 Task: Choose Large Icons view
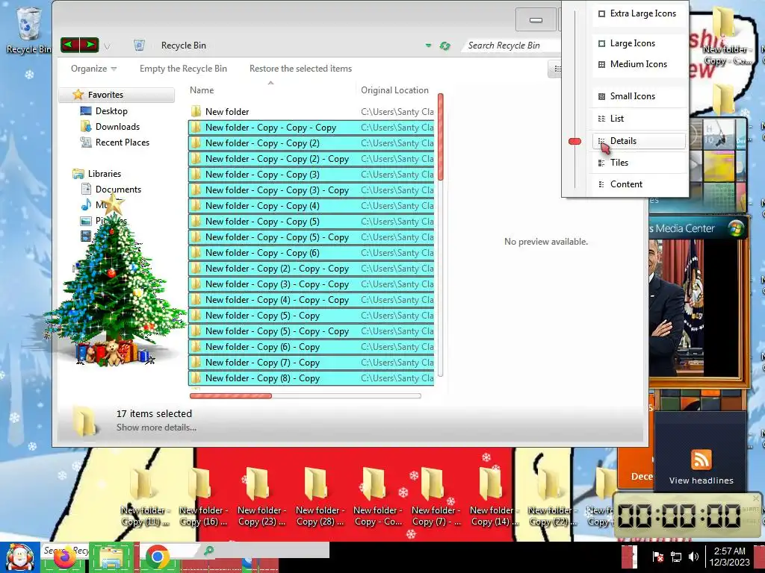coord(638,43)
